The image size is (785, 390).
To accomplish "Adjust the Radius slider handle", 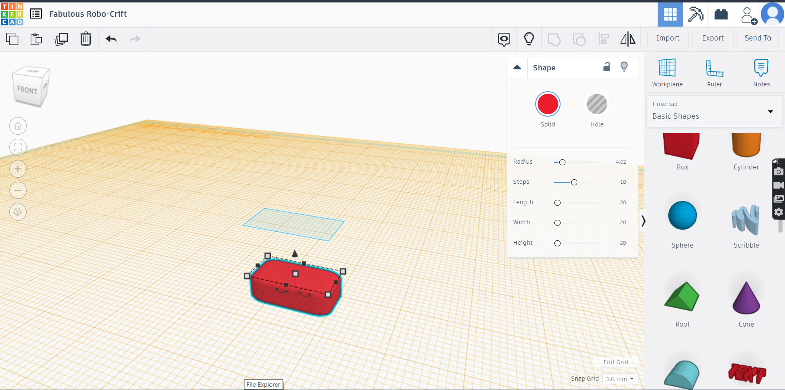I will coord(563,162).
